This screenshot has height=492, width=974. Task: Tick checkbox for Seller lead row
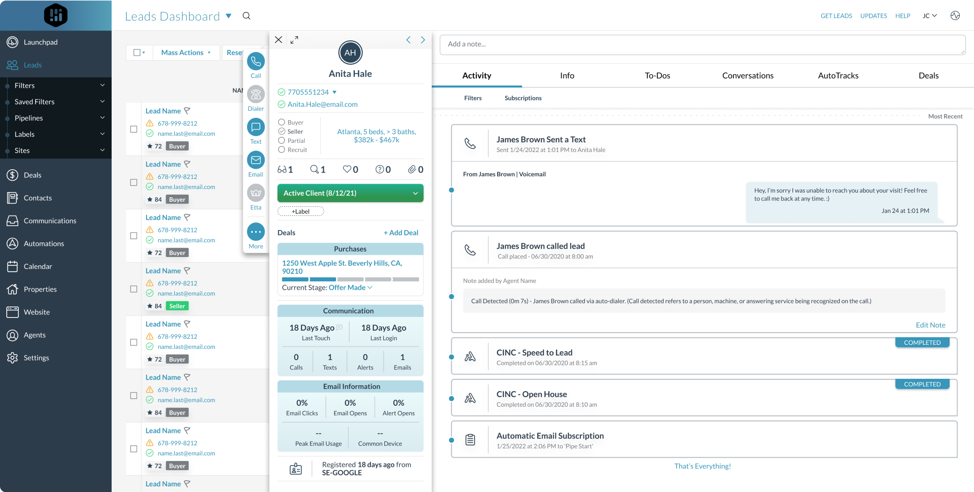(133, 289)
